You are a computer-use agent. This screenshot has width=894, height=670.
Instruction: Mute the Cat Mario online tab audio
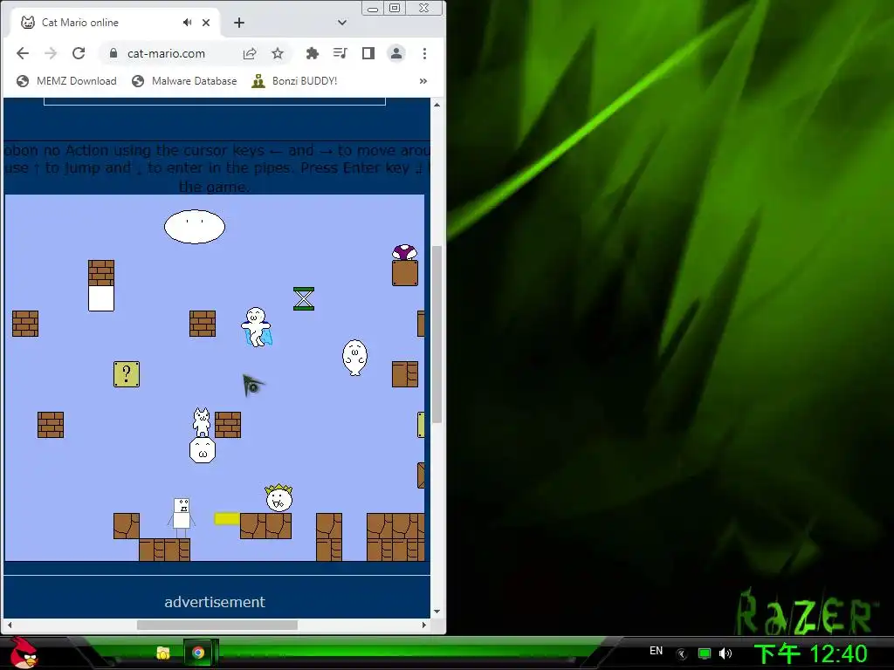(187, 23)
